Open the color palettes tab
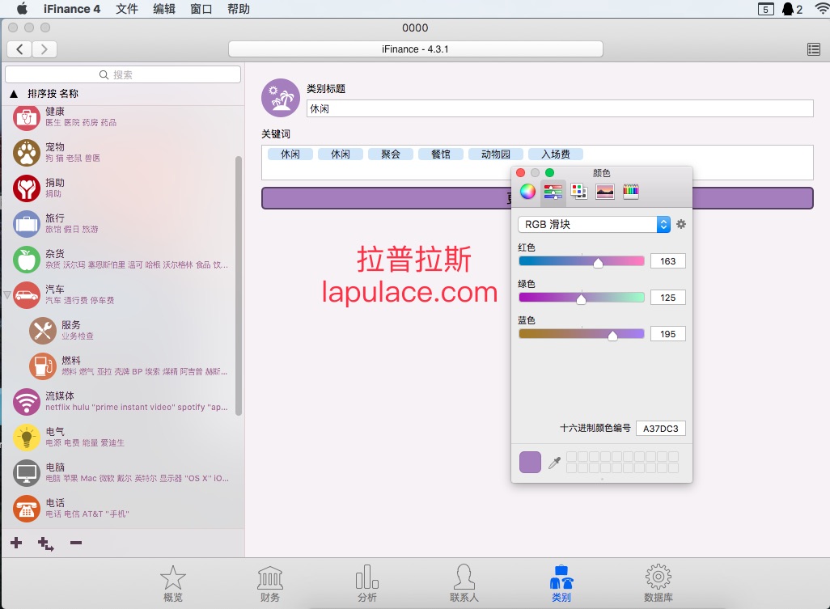 pos(578,191)
